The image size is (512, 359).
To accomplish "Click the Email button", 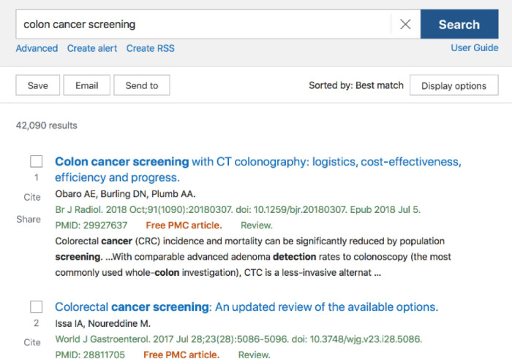I will click(86, 85).
